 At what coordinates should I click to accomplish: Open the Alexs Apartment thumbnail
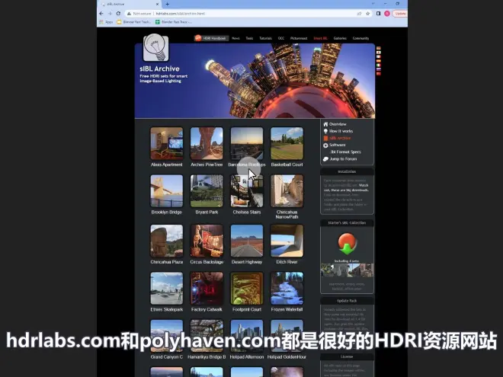(x=167, y=143)
